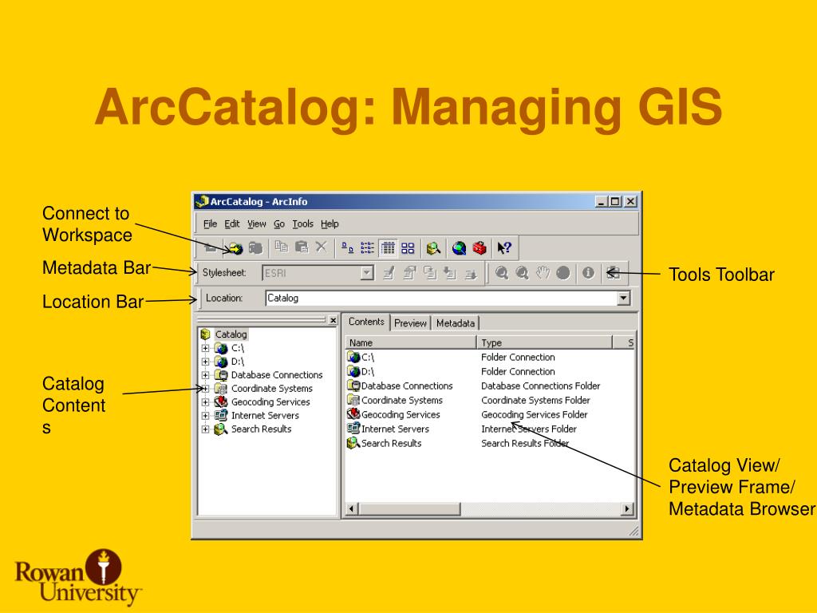
Task: Sort by the Name column header
Action: pos(410,342)
